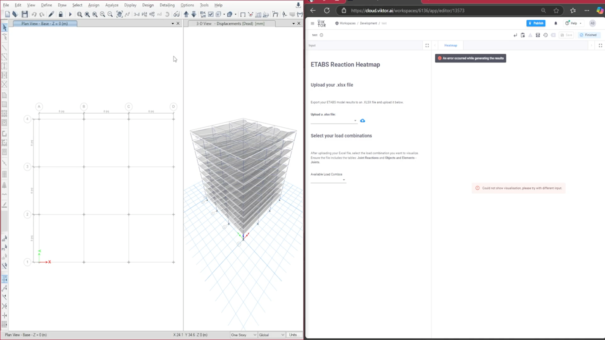Click the hamburger menu icon in VIKTOR
This screenshot has width=605, height=340.
(x=312, y=24)
